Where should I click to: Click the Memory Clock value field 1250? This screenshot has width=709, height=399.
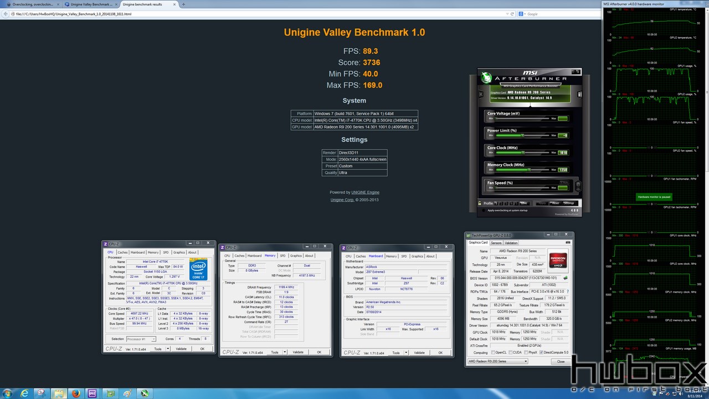tap(563, 170)
